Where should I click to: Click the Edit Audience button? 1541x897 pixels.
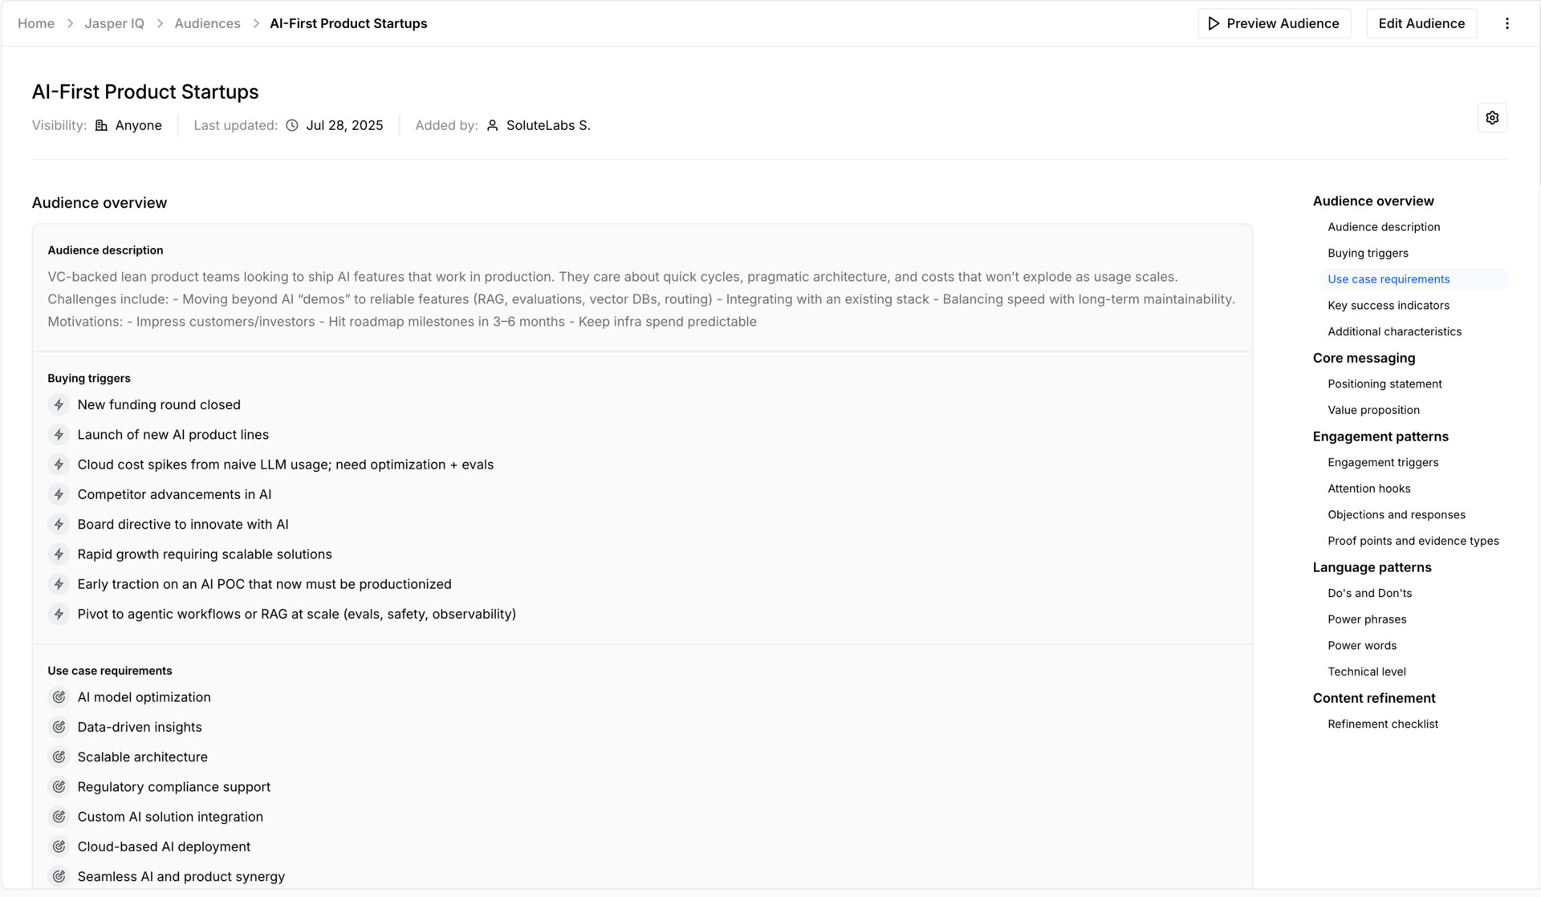[1421, 23]
